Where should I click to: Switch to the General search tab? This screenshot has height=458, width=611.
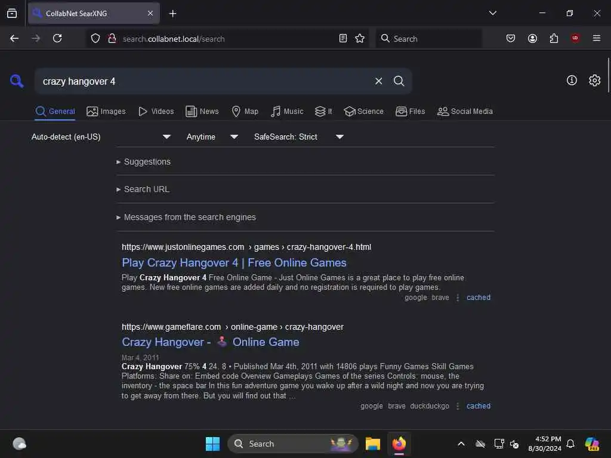pyautogui.click(x=55, y=112)
